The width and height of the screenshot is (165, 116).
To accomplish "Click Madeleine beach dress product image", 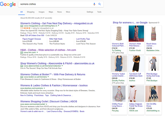I will click(153, 34).
